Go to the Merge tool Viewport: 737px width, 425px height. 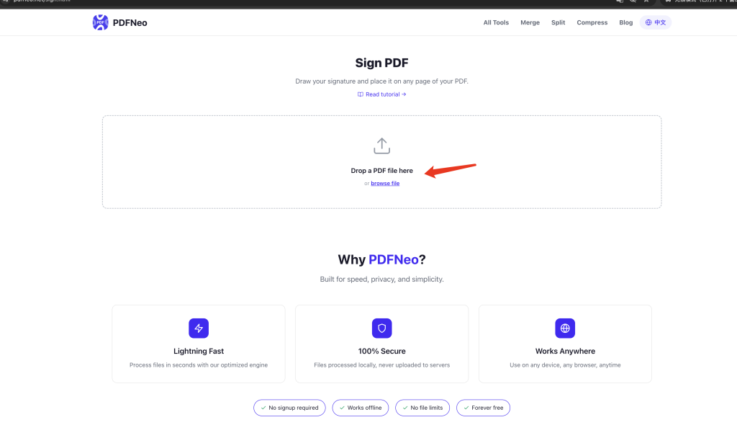click(x=530, y=22)
